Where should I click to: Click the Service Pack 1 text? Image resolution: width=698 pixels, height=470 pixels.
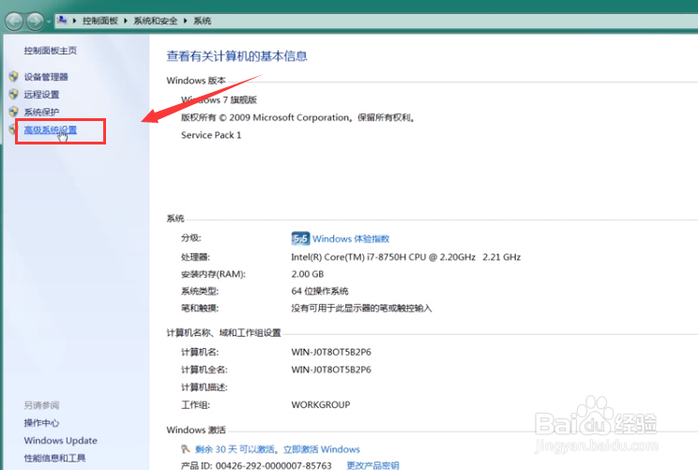pos(211,135)
